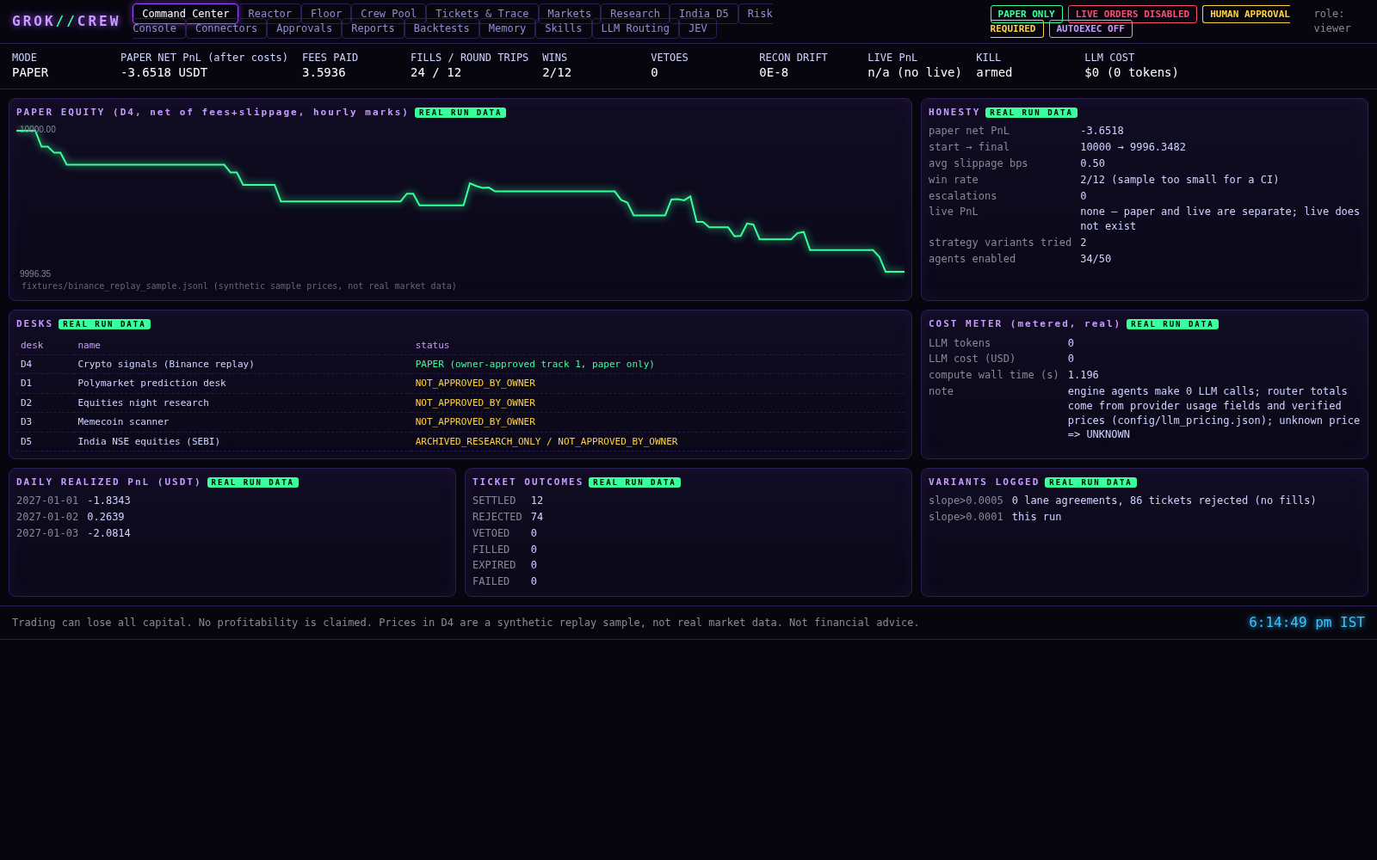
Task: Click the role viewer label
Action: pos(1331,21)
